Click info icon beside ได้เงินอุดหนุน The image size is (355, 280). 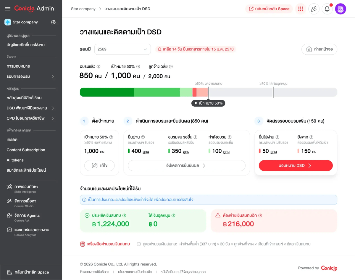click(173, 216)
